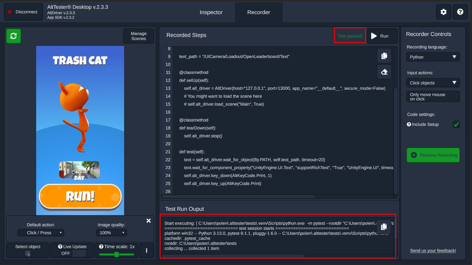Click the green refresh icon
The height and width of the screenshot is (265, 472).
14,36
